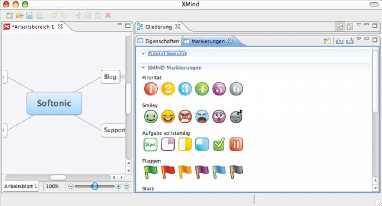Click the Print toolbar icon
The image size is (382, 206).
pyautogui.click(x=40, y=16)
